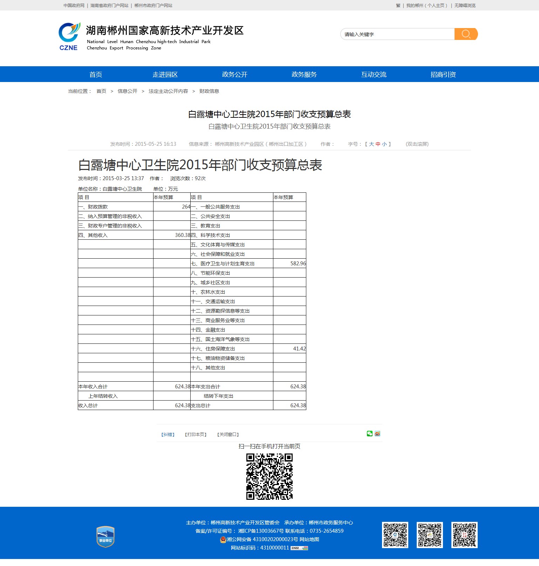
Task: Click 【打印本页】 to print
Action: click(196, 435)
